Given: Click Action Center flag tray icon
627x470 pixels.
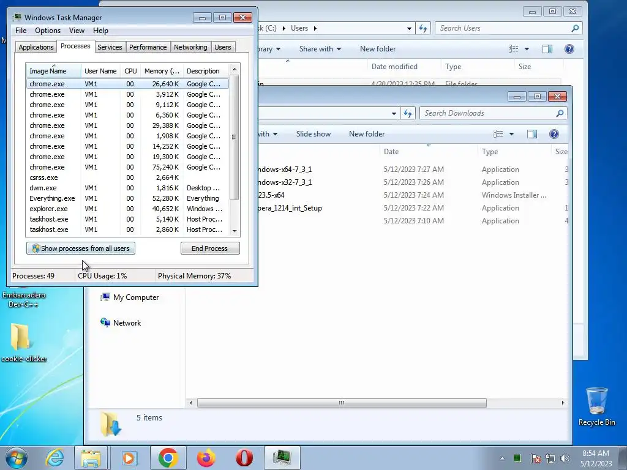Looking at the screenshot, I should pos(535,458).
